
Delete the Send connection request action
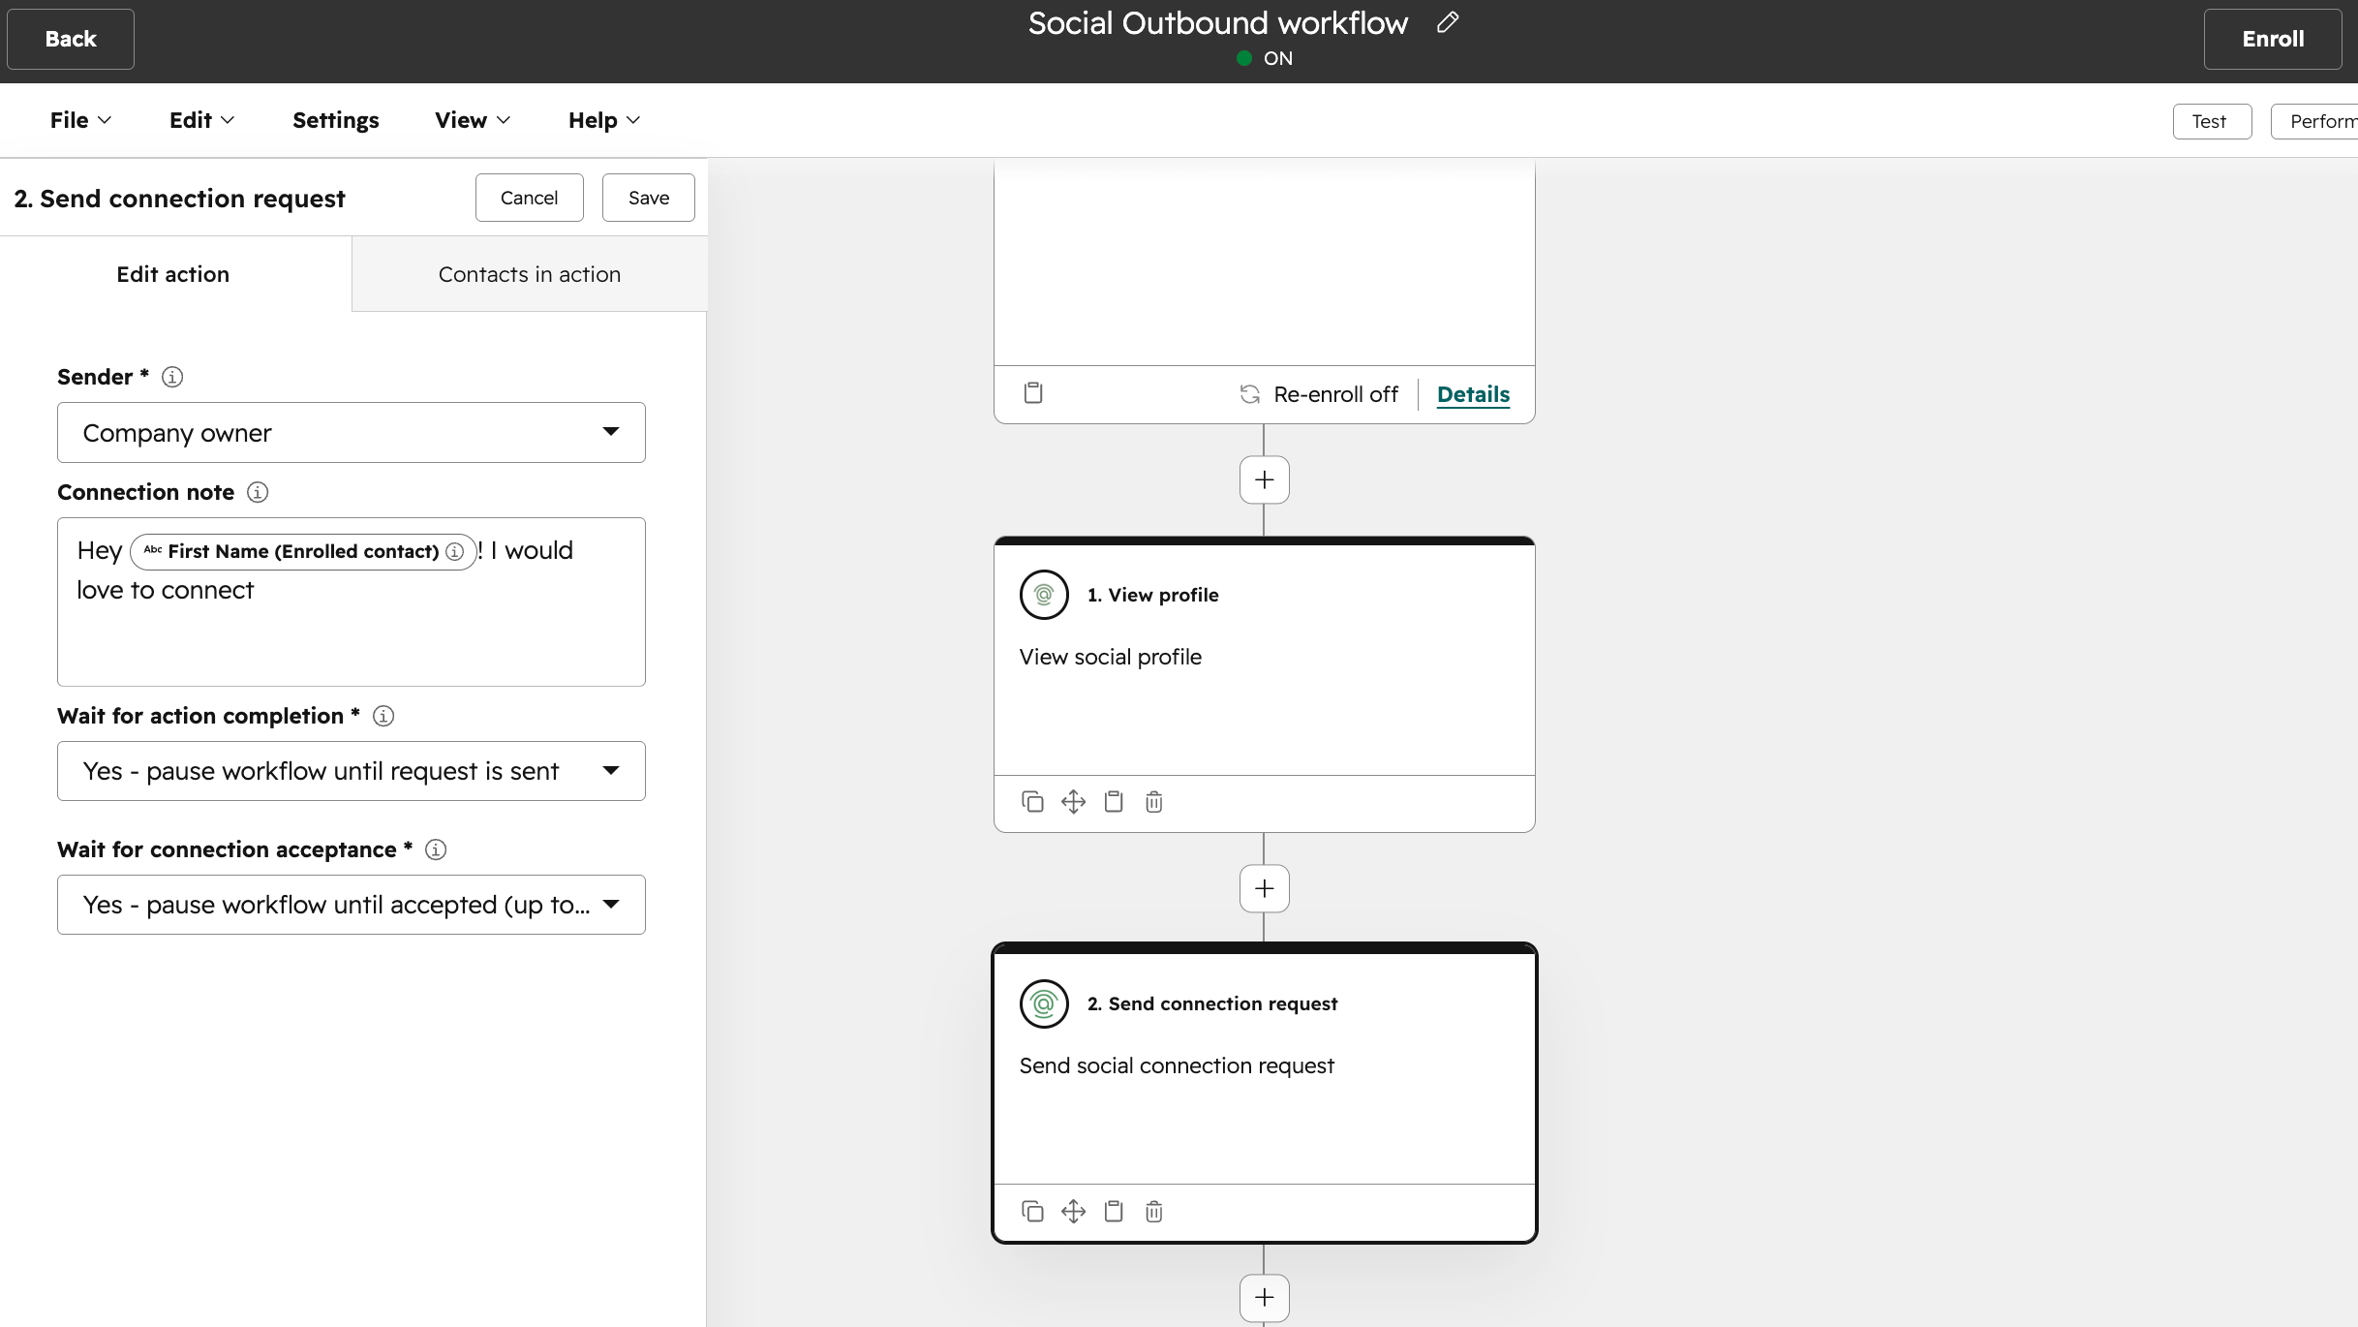(x=1154, y=1212)
